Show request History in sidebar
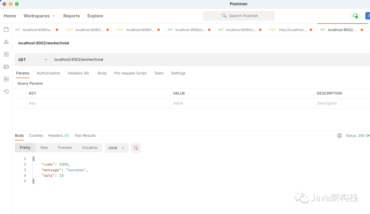The image size is (370, 214). 6,91
